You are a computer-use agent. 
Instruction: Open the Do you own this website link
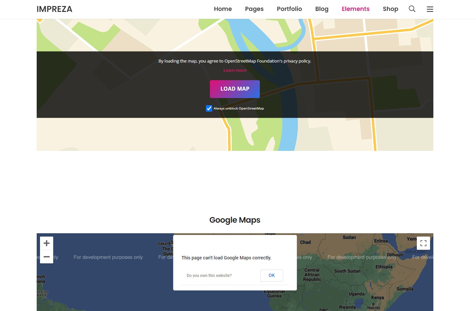point(209,275)
